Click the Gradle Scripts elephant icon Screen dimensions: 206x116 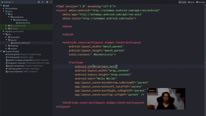tap(4, 52)
